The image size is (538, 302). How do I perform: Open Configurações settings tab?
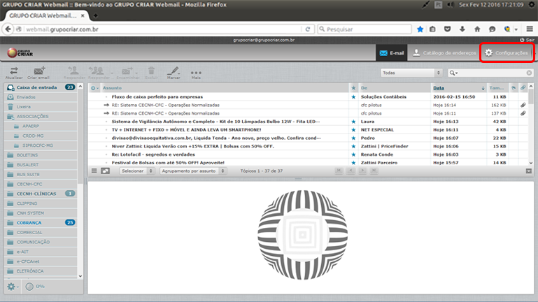point(507,53)
